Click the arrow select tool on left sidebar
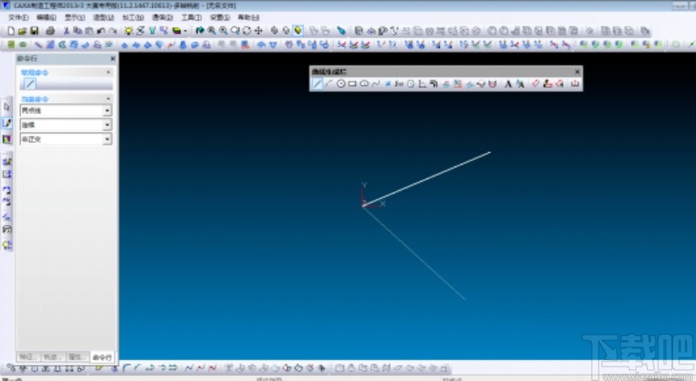 click(7, 107)
